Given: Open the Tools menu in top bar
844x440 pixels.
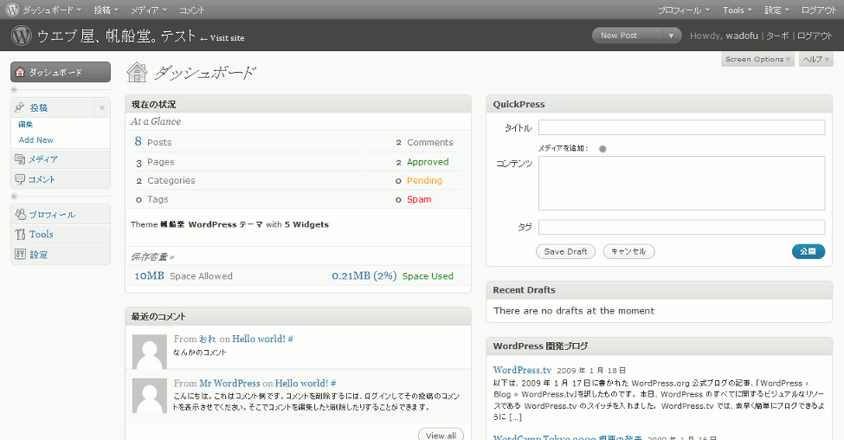Looking at the screenshot, I should coord(738,10).
